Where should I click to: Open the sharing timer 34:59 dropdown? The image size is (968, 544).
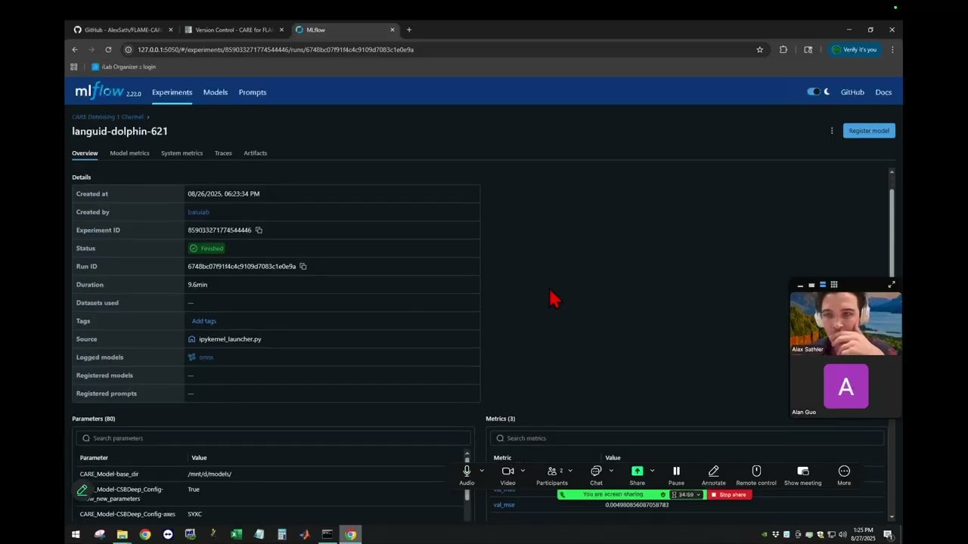687,495
